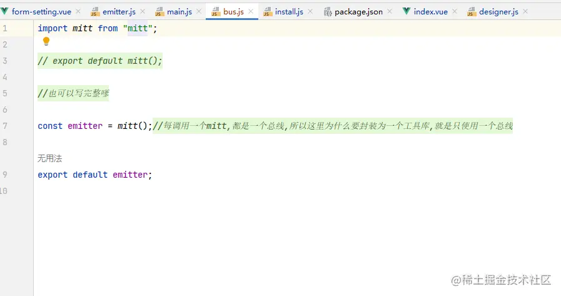Close the form-setting.vue tab

pos(78,11)
